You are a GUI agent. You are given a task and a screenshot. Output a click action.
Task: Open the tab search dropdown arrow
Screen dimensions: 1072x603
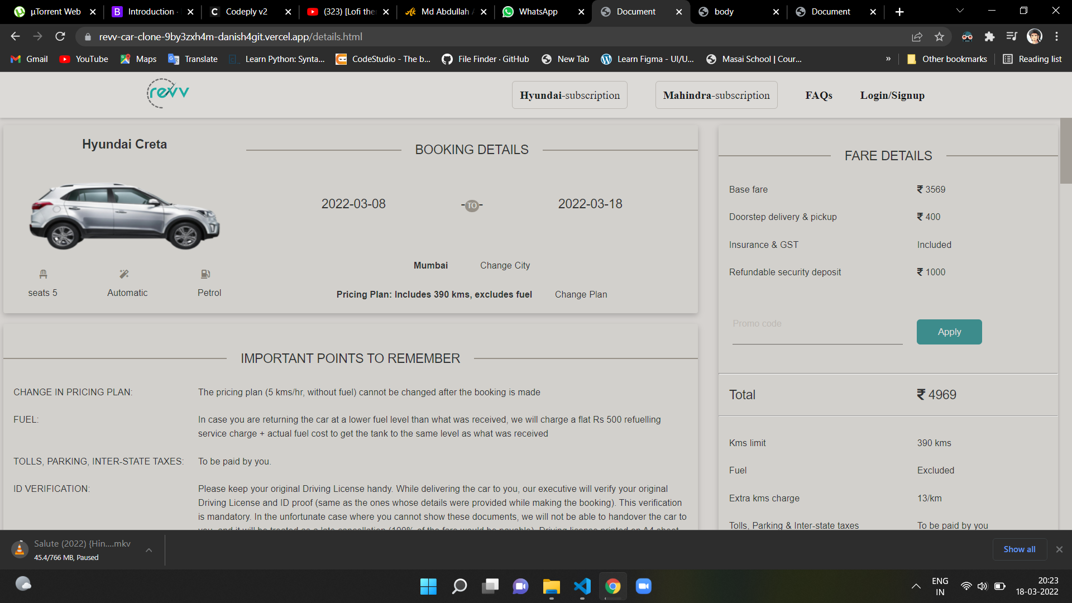click(960, 11)
